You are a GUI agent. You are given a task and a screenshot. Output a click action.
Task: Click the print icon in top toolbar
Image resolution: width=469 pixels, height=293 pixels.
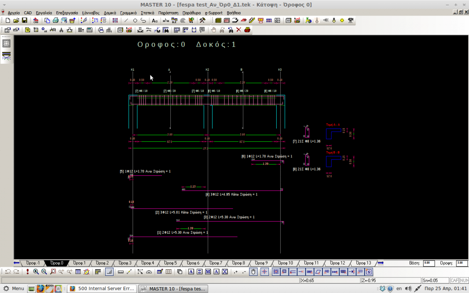point(55,20)
